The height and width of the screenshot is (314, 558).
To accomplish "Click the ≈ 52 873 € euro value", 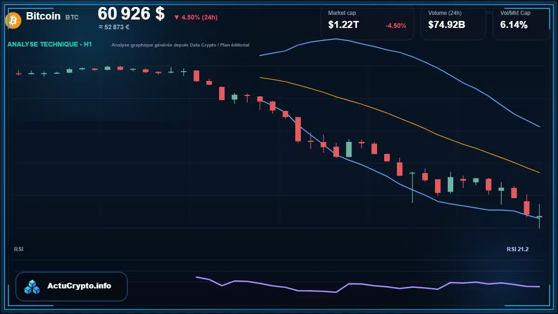I will click(x=114, y=27).
